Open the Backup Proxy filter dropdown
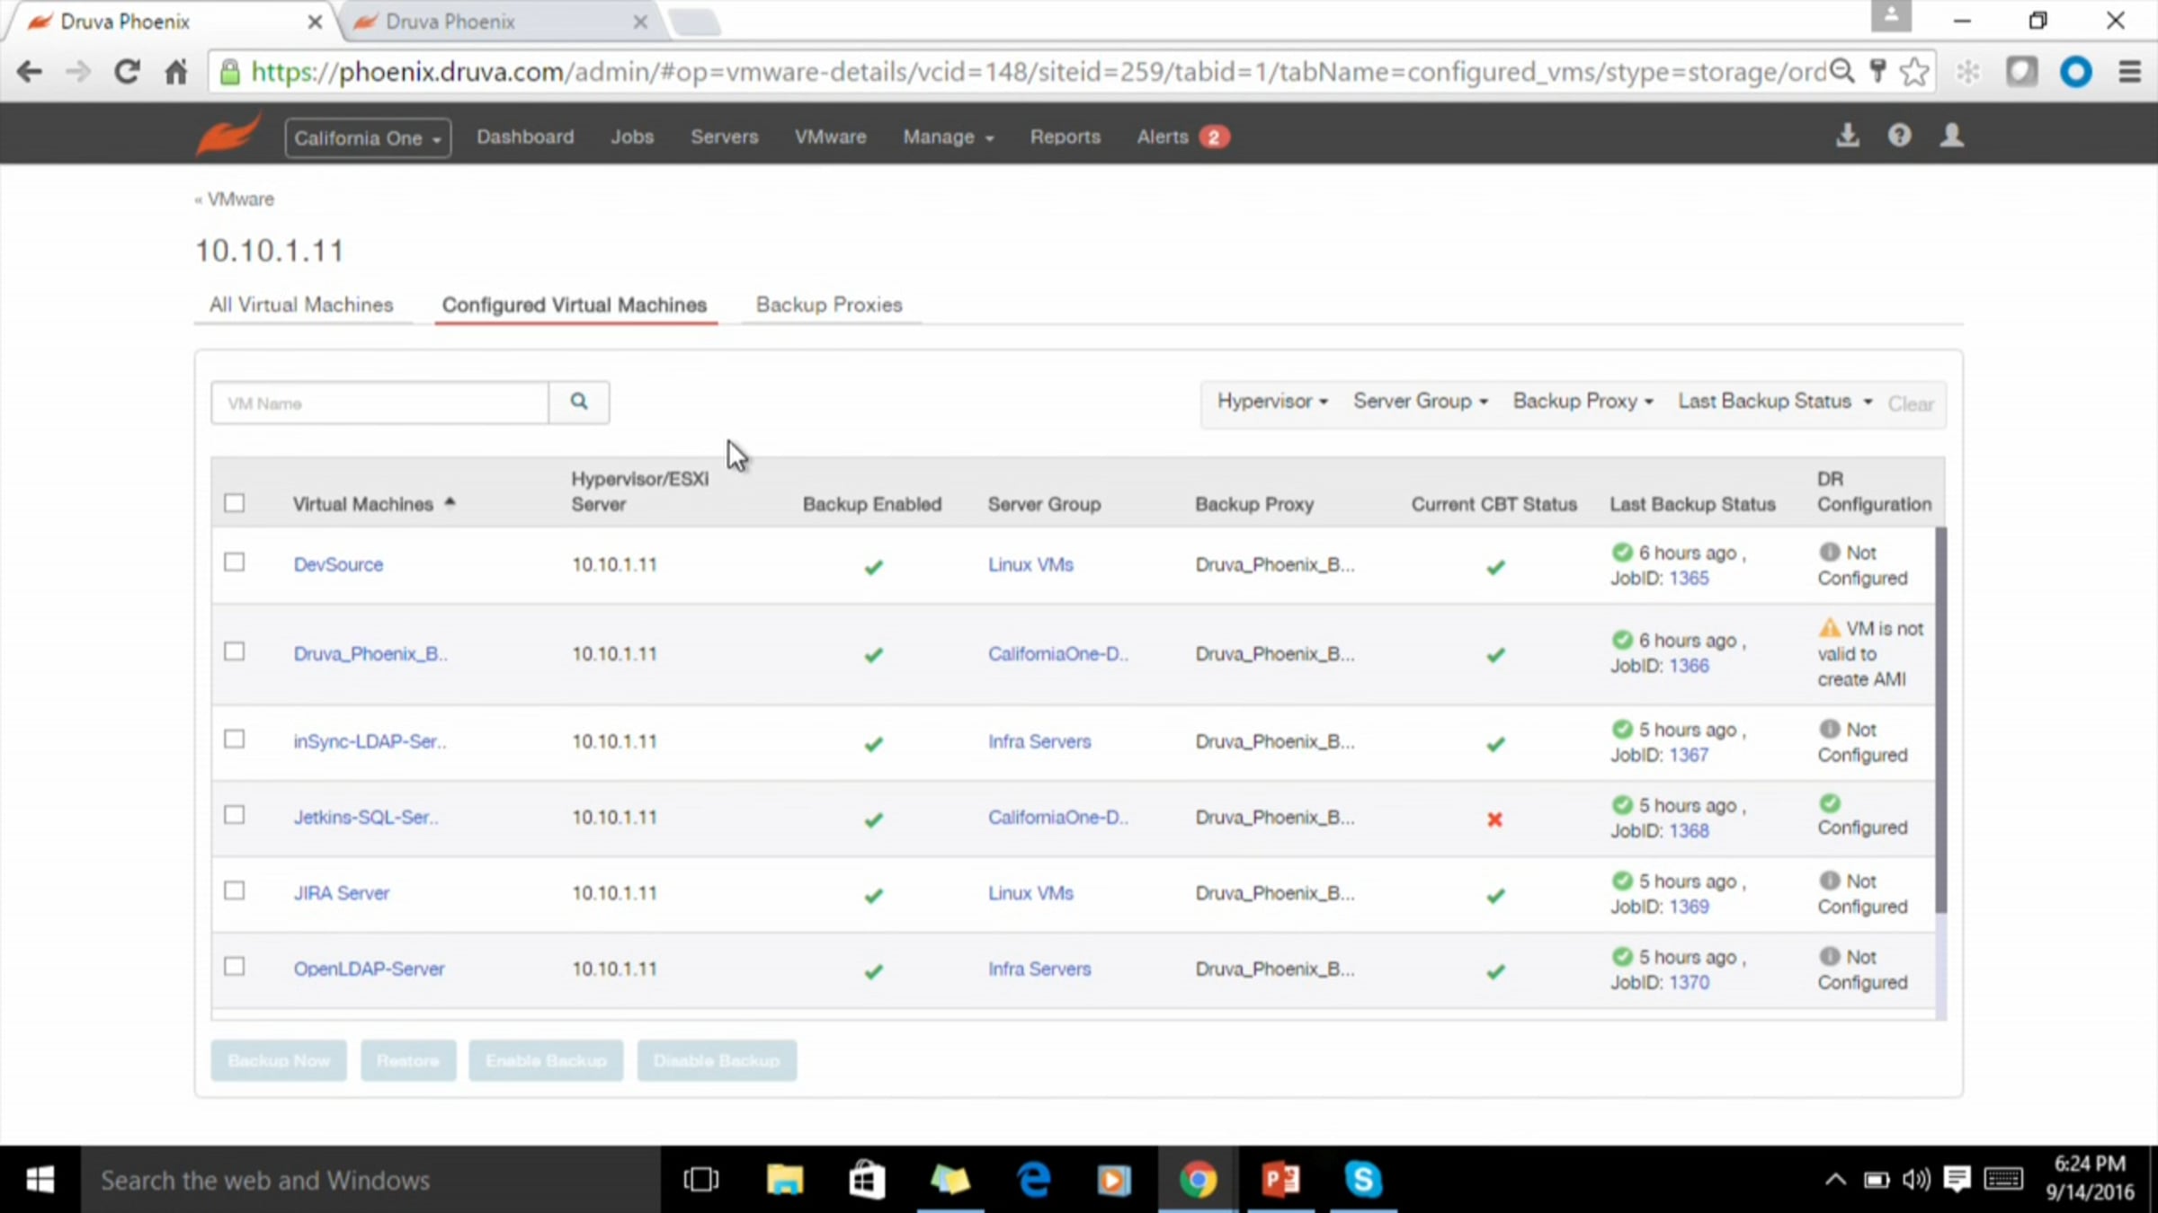 point(1583,401)
